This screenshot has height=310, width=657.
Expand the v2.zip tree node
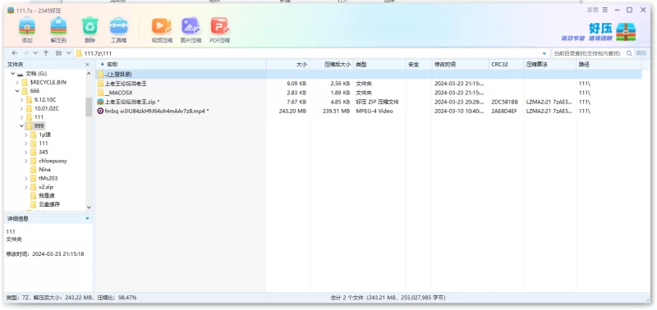(26, 187)
